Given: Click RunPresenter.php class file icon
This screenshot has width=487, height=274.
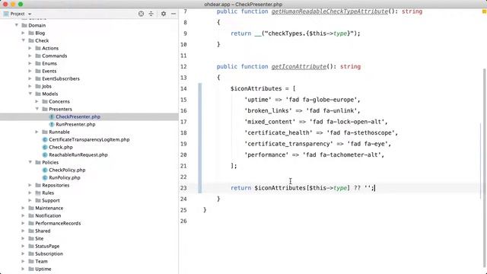Looking at the screenshot, I should coord(52,124).
